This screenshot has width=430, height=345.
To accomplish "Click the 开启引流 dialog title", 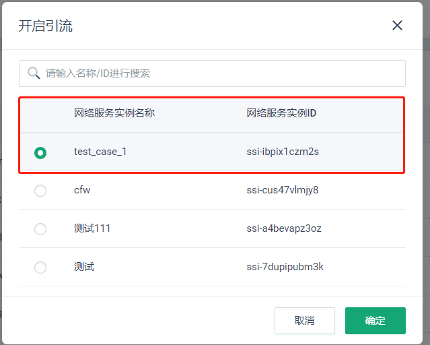I will (x=45, y=26).
